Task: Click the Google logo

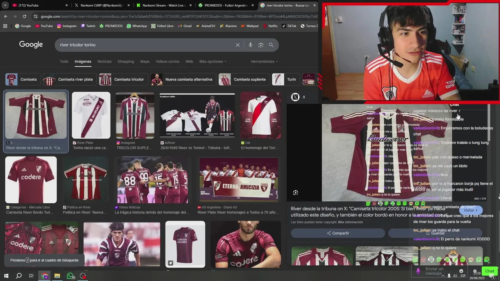Action: (x=31, y=44)
